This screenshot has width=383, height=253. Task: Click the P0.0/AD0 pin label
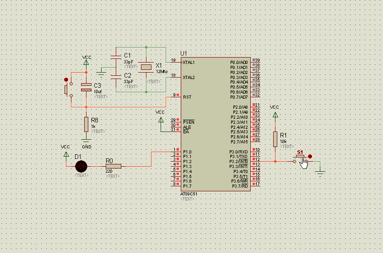click(x=239, y=63)
